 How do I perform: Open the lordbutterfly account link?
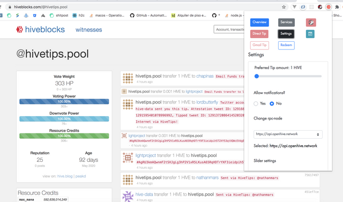207,102
